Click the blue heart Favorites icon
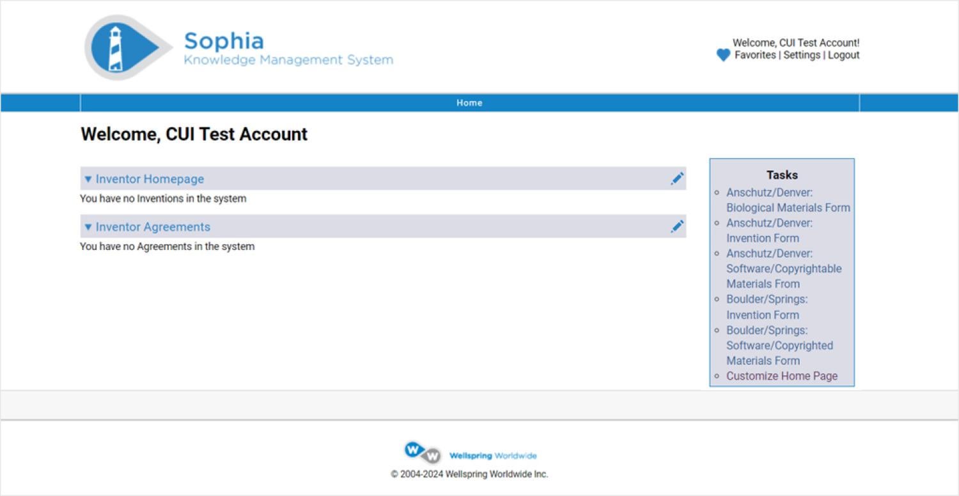This screenshot has height=496, width=959. point(723,55)
